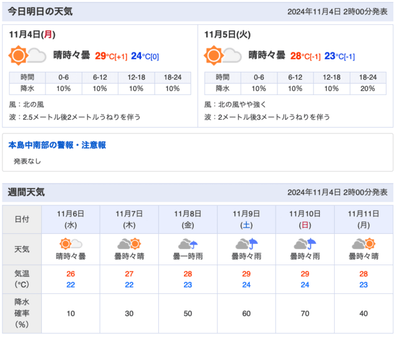The height and width of the screenshot is (340, 399).
Task: Click the 発表なし warning status text
Action: click(27, 161)
